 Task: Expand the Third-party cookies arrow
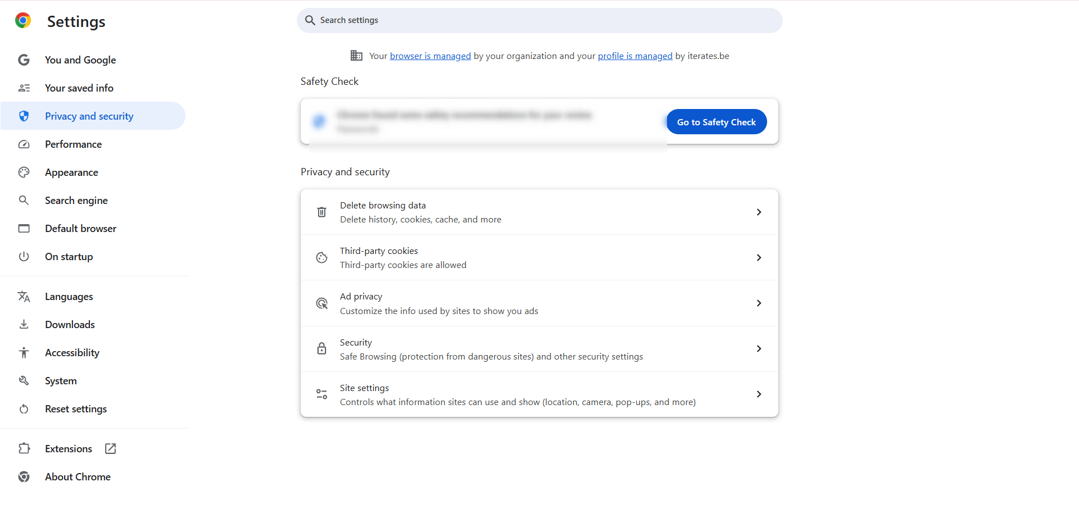[759, 257]
